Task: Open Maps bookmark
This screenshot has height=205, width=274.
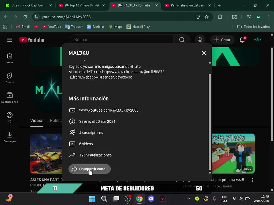Action: [116, 27]
